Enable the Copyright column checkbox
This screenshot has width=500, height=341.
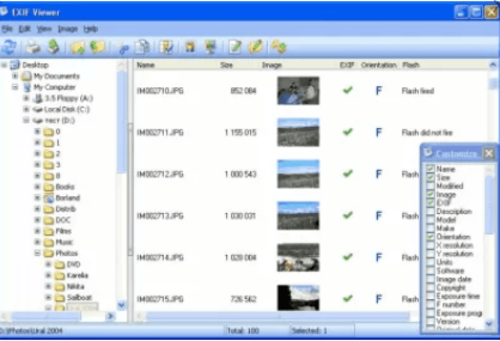tap(430, 288)
